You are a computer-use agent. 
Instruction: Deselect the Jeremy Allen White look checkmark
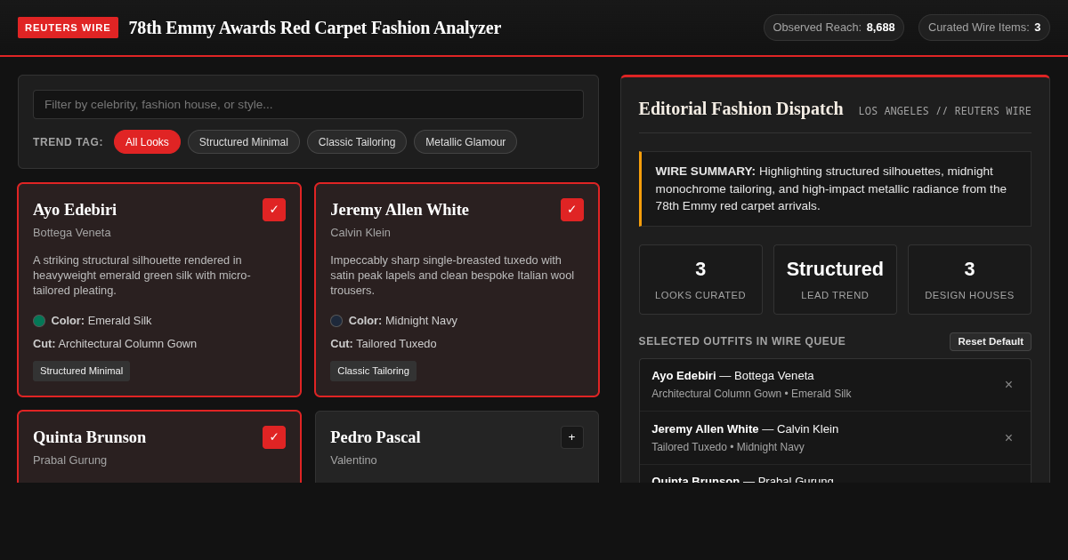[572, 210]
